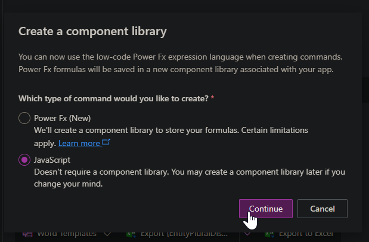Click the external link icon beside Learn more
Screen dimensions: 369x242
tap(106, 142)
